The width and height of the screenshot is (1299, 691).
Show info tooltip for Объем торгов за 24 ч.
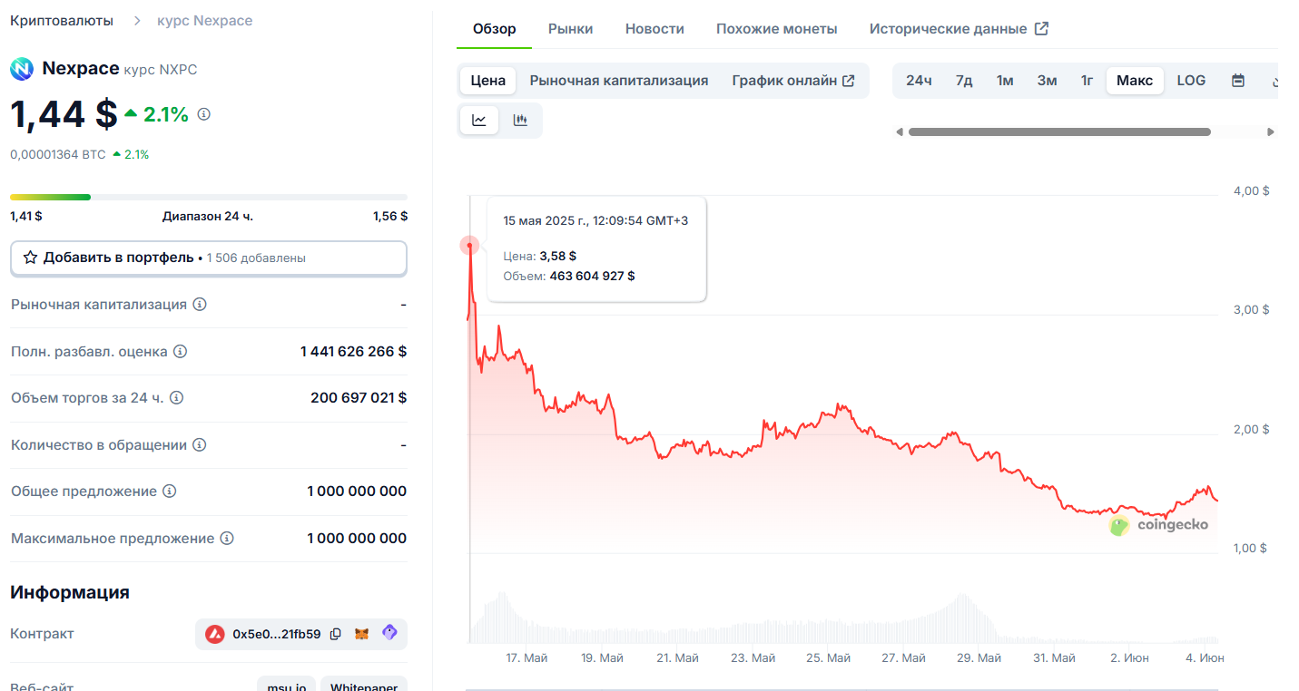tap(177, 398)
